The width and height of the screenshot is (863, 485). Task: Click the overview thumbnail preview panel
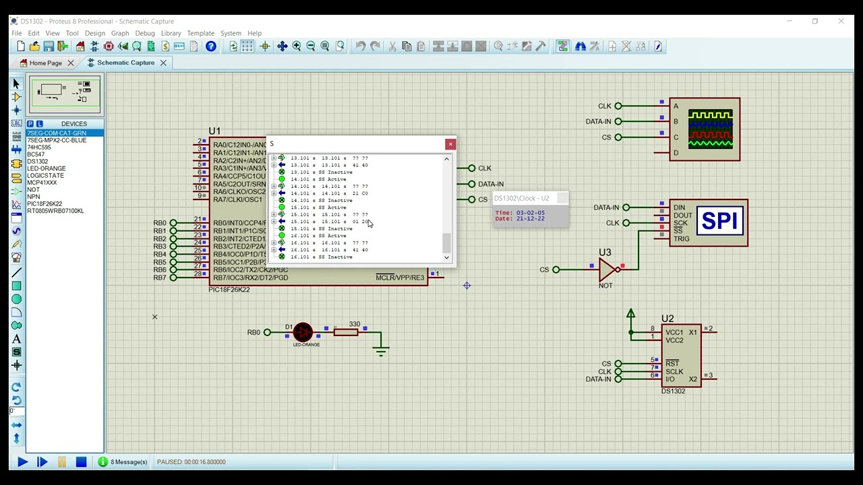pyautogui.click(x=65, y=95)
